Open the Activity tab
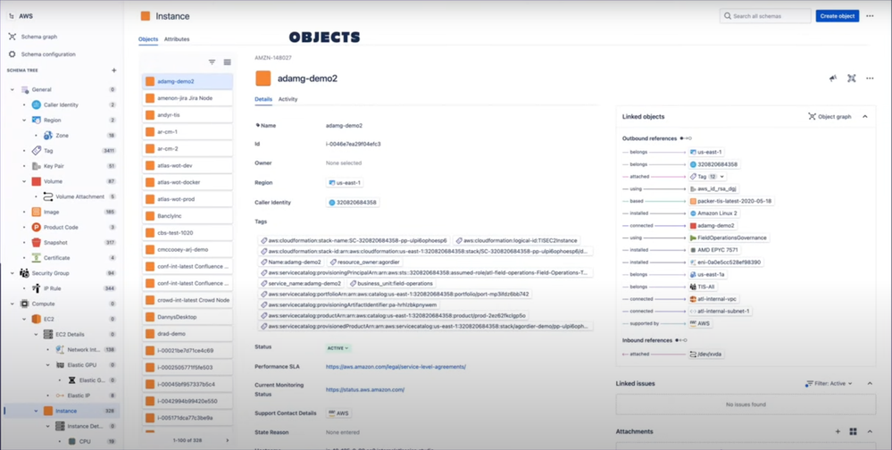Screen dimensions: 892x450 (x=288, y=99)
